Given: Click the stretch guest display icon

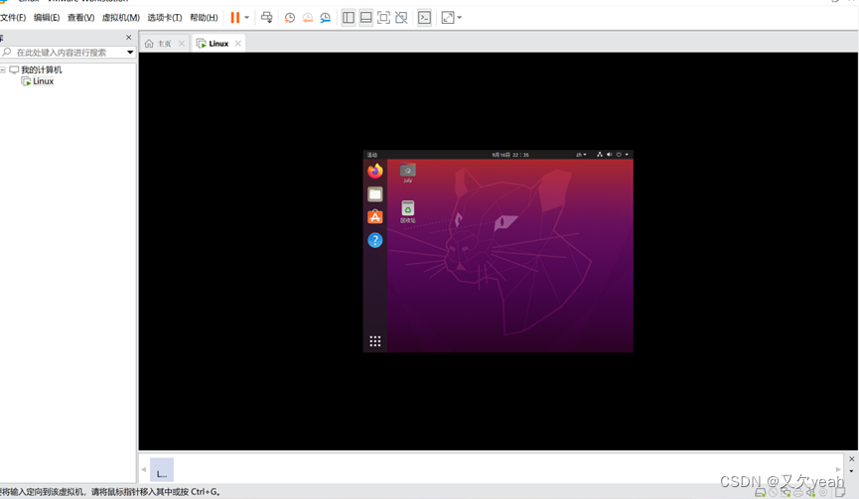Looking at the screenshot, I should click(x=448, y=18).
